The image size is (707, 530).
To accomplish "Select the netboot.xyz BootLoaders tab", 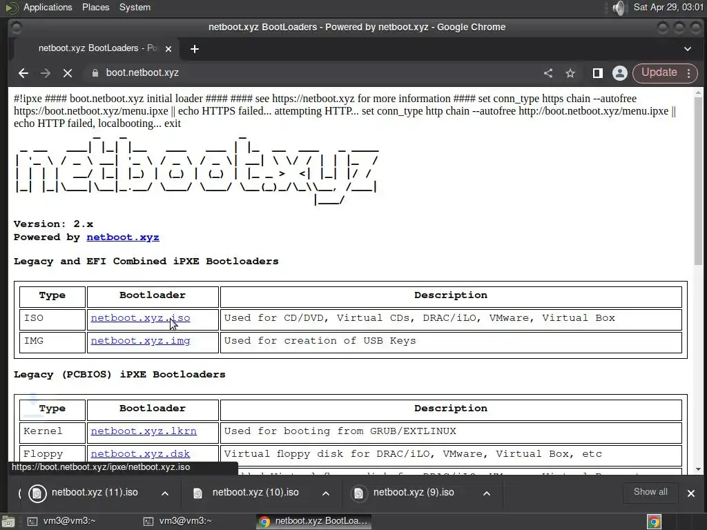I will click(x=97, y=48).
